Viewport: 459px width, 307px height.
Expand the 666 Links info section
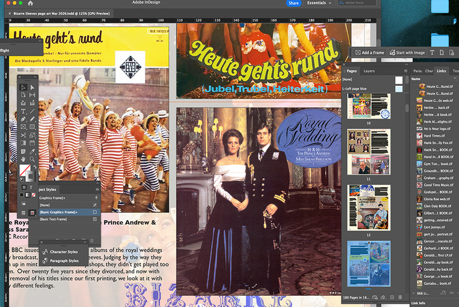414,293
